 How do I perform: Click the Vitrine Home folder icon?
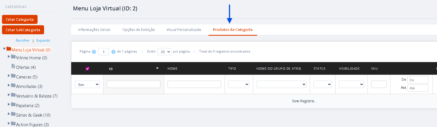click(x=13, y=57)
